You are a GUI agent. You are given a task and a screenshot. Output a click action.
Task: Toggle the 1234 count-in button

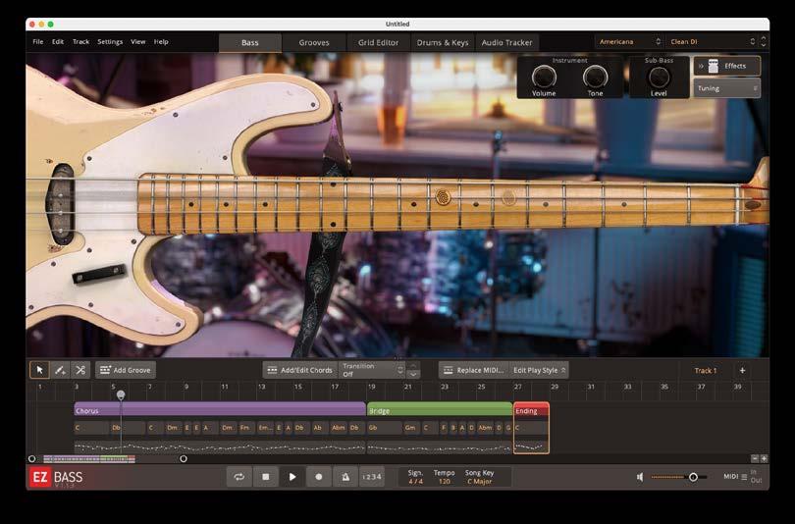[x=372, y=477]
